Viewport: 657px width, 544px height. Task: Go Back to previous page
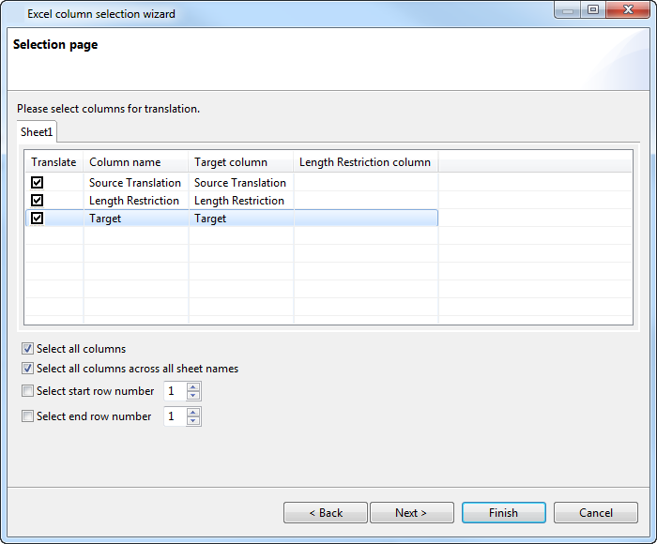pyautogui.click(x=326, y=513)
